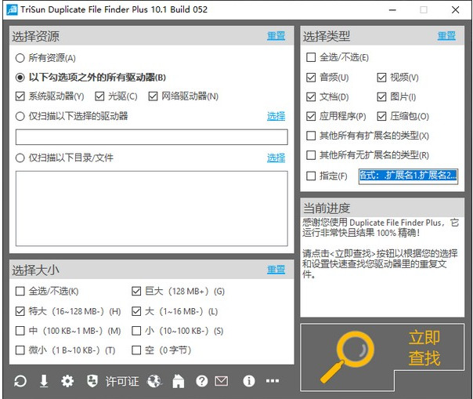The width and height of the screenshot is (473, 399).
Task: Select 以下勾选项之外的所有驱动器(B) radio option
Action: (x=20, y=78)
